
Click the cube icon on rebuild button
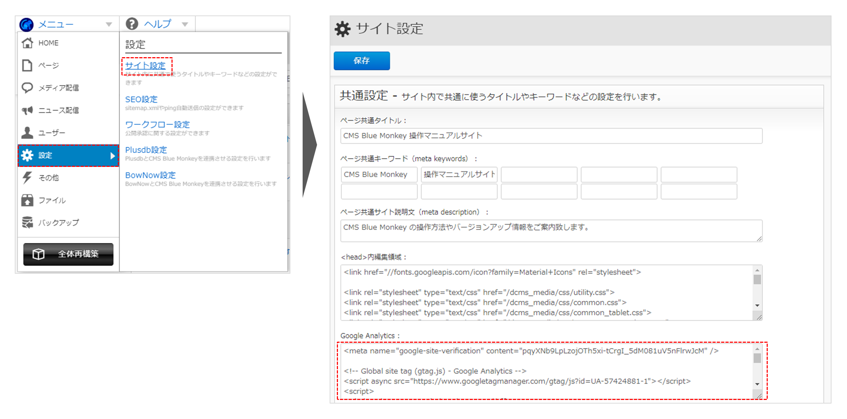[39, 254]
